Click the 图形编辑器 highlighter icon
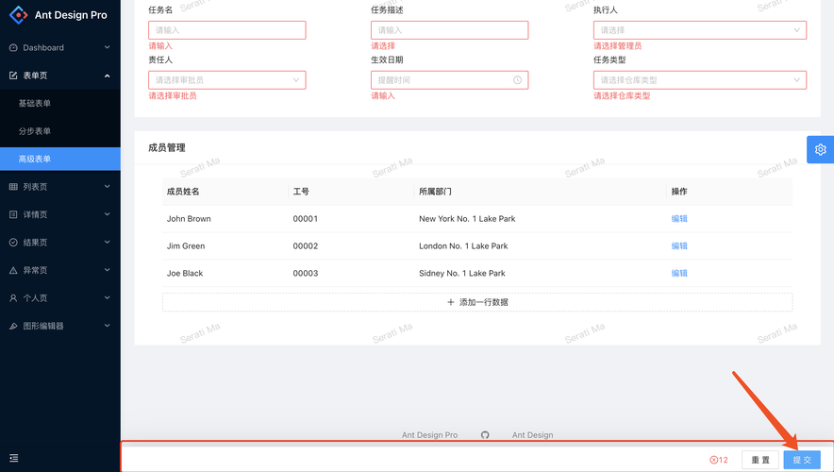 tap(13, 326)
